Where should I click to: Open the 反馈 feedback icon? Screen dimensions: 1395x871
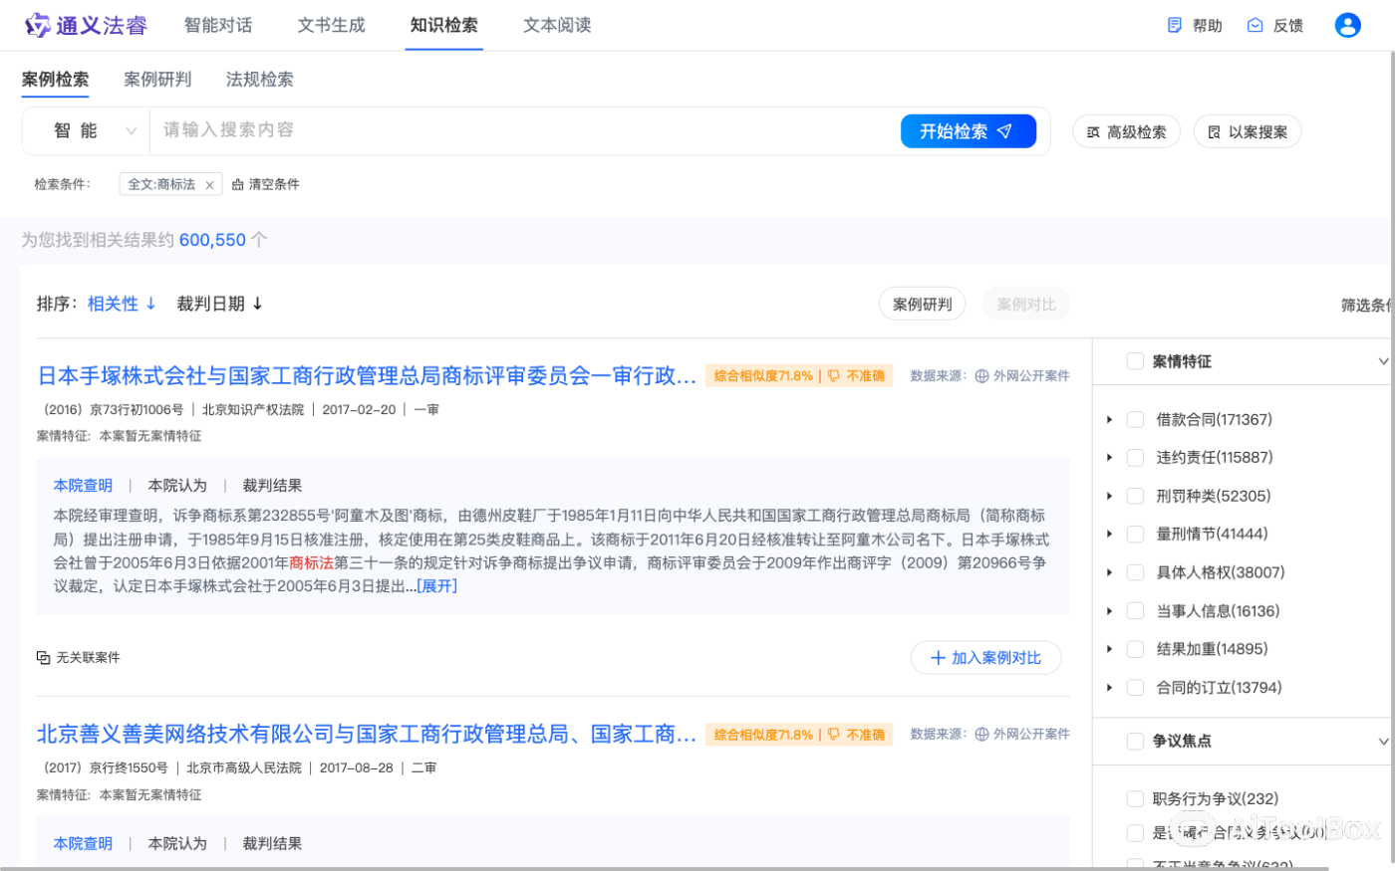pyautogui.click(x=1254, y=25)
